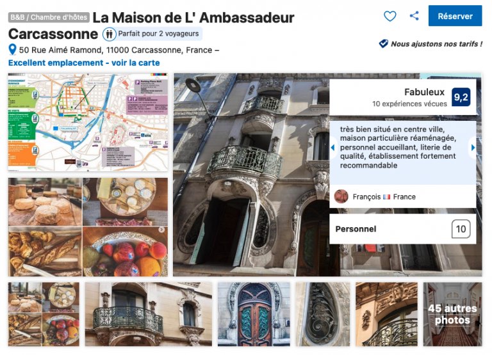View 45 autres photos gallery

[x=452, y=314]
